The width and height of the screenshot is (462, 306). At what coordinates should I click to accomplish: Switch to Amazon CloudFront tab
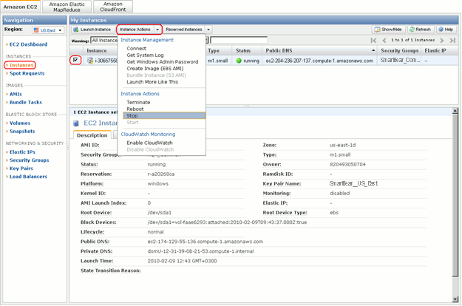coord(113,7)
